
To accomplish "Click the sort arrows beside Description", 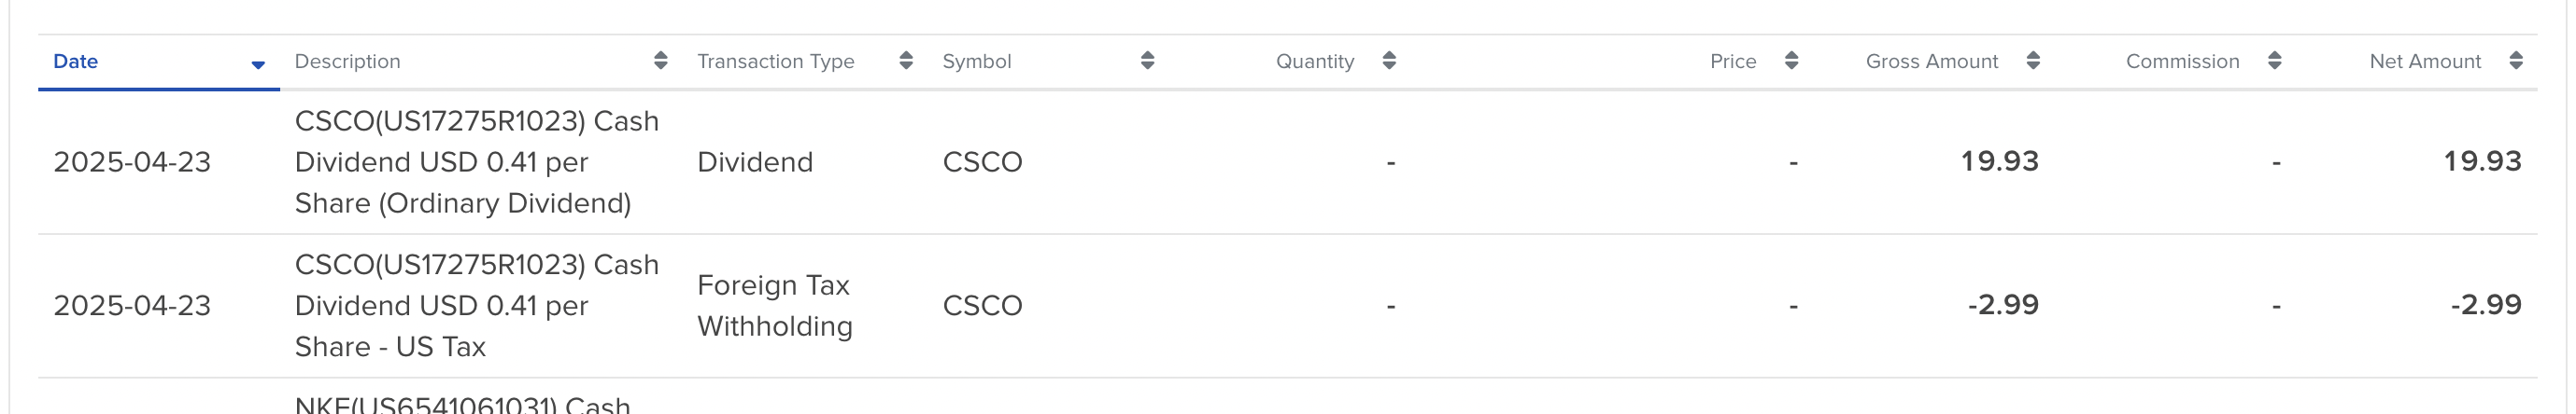I will pos(660,61).
